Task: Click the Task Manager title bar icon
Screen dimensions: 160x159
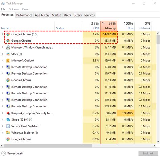Action: pyautogui.click(x=3, y=4)
